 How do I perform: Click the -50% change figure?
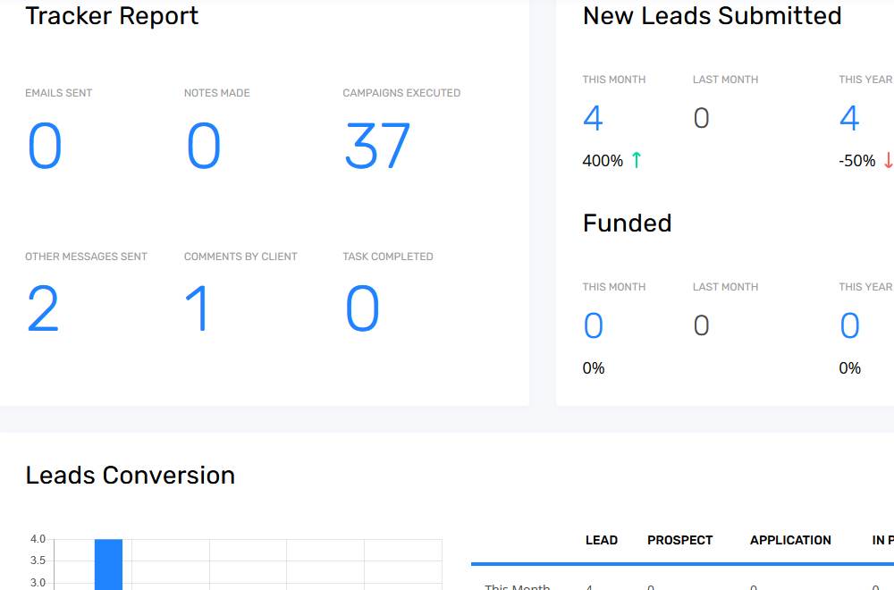coord(857,161)
